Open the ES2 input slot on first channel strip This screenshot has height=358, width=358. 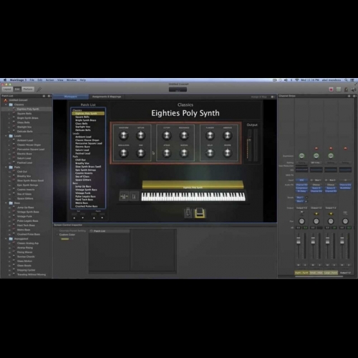(301, 180)
